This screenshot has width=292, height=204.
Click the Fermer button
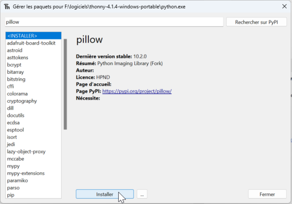pos(267,194)
